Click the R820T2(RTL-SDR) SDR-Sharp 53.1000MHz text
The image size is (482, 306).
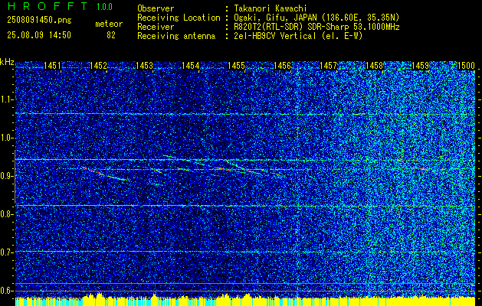tap(316, 27)
